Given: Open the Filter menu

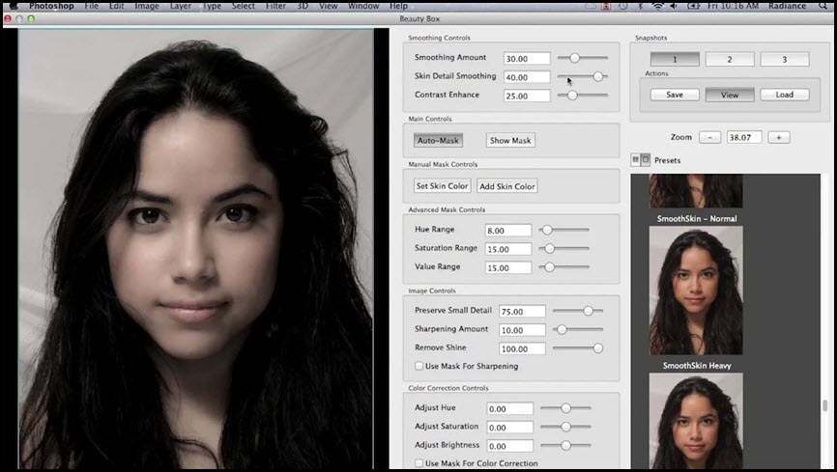Looking at the screenshot, I should pyautogui.click(x=276, y=6).
